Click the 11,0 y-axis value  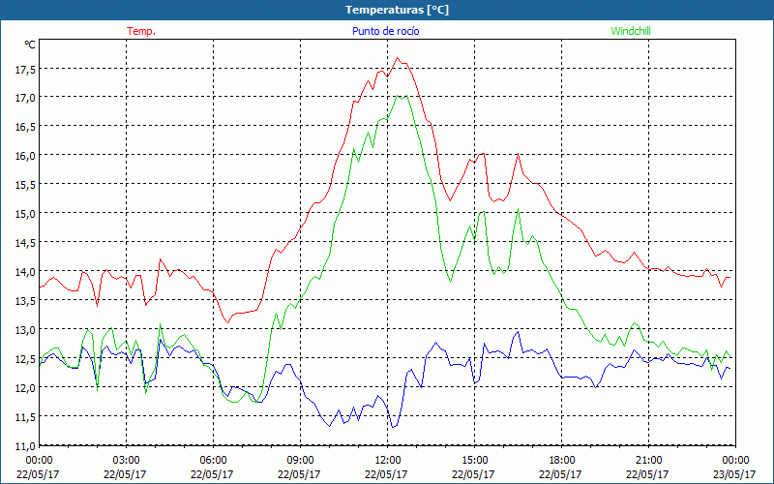click(x=26, y=446)
